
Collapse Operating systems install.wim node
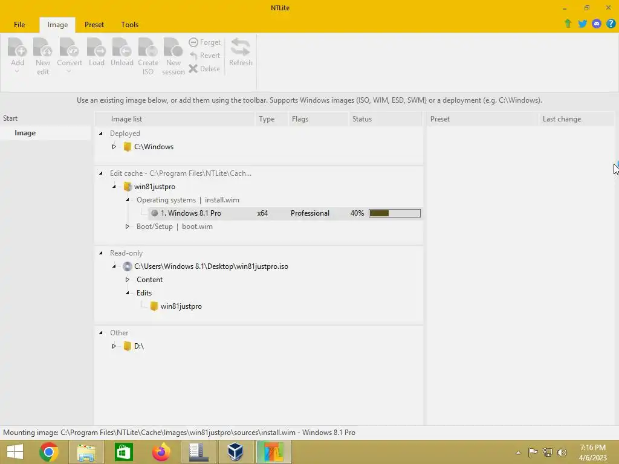point(128,200)
